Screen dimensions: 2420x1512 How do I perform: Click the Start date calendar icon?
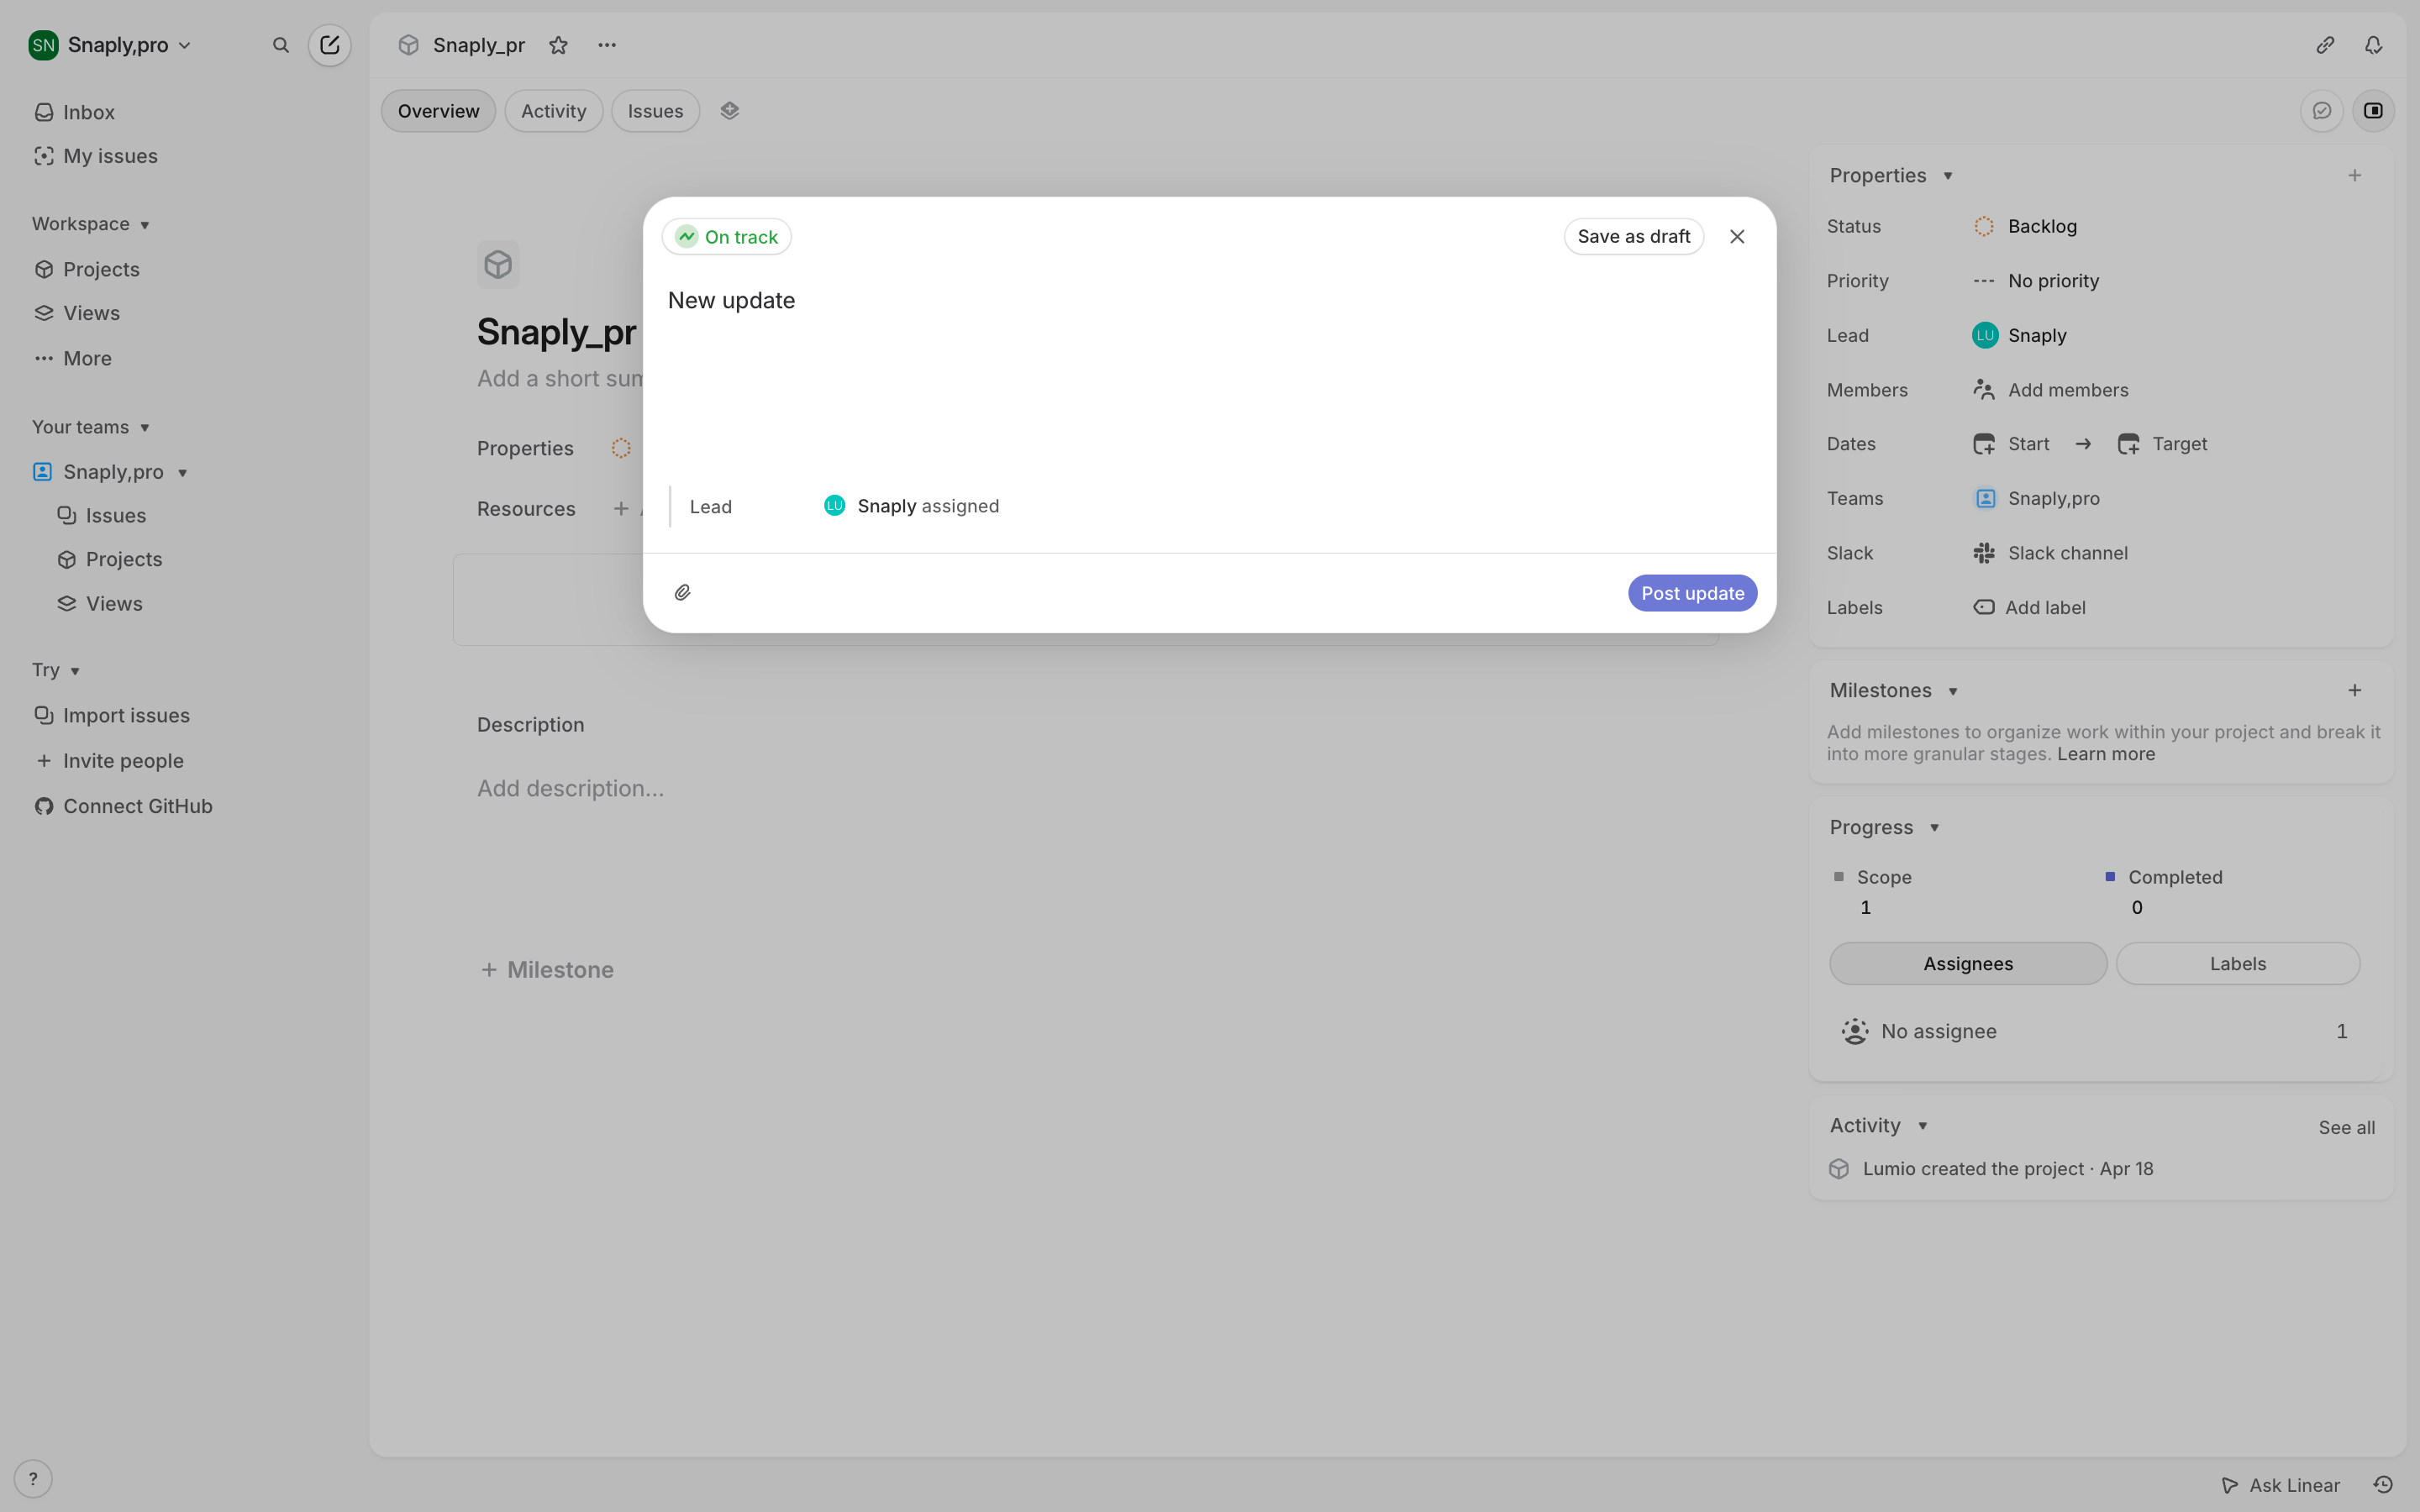(1984, 444)
